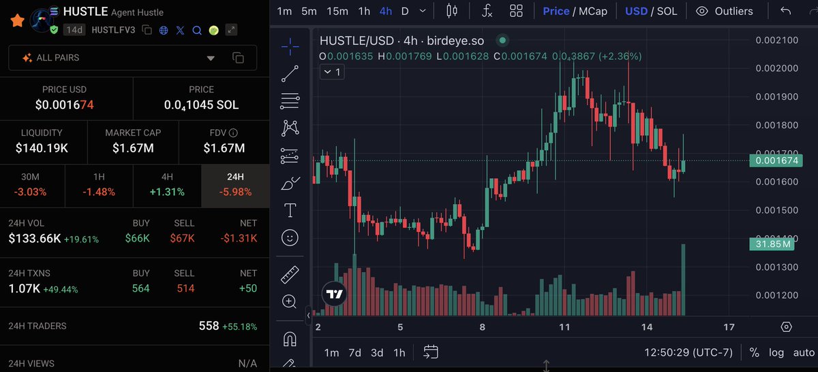
Task: Select the 24H price change tab
Action: point(235,184)
